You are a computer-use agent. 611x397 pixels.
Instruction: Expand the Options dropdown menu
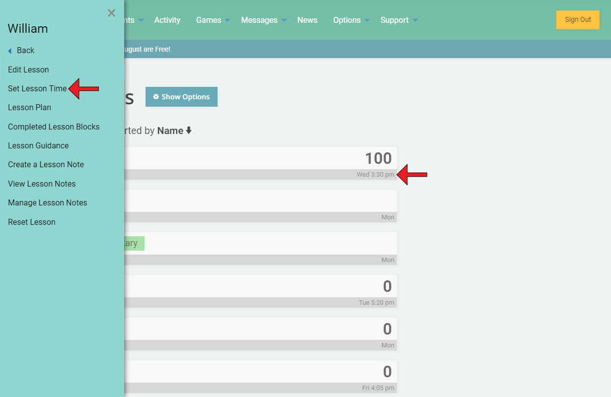click(x=351, y=20)
